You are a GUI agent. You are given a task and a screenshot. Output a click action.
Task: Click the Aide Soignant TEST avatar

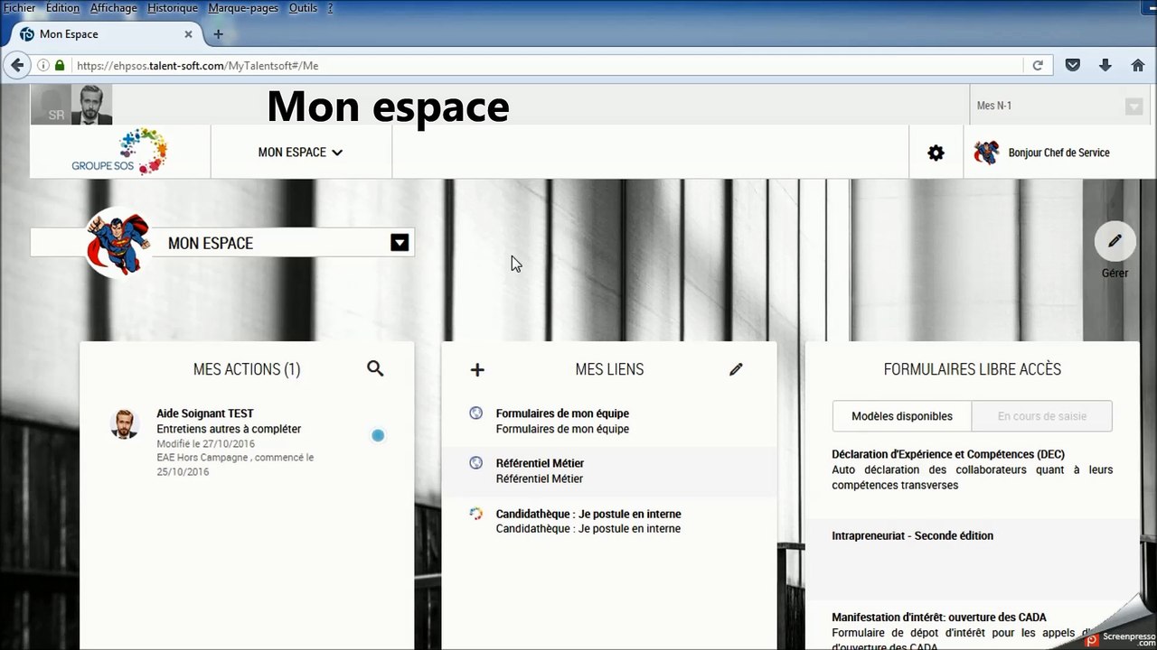coord(125,423)
